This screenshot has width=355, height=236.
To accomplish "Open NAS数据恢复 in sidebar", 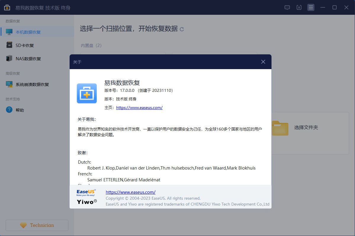I will tap(37, 59).
